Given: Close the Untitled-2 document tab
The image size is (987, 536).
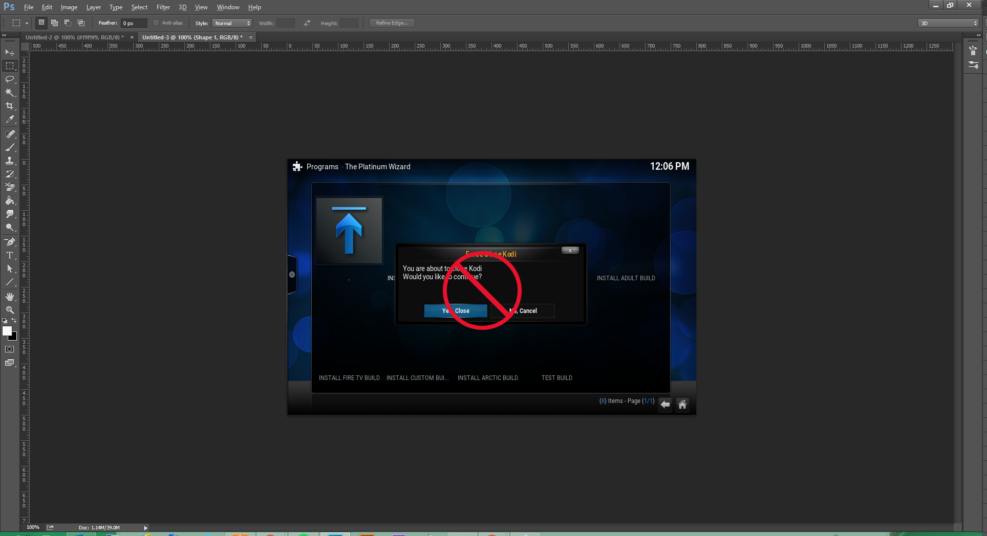Looking at the screenshot, I should [132, 37].
